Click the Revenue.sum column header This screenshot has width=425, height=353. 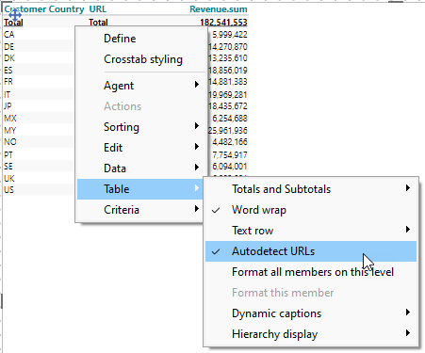[x=219, y=9]
